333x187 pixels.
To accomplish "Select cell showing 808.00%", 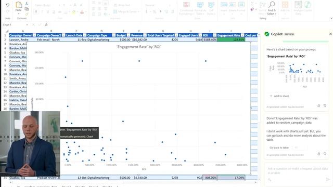I will (x=210, y=178).
